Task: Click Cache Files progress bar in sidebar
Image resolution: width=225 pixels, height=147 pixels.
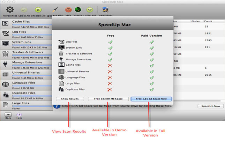Action: tap(32, 24)
